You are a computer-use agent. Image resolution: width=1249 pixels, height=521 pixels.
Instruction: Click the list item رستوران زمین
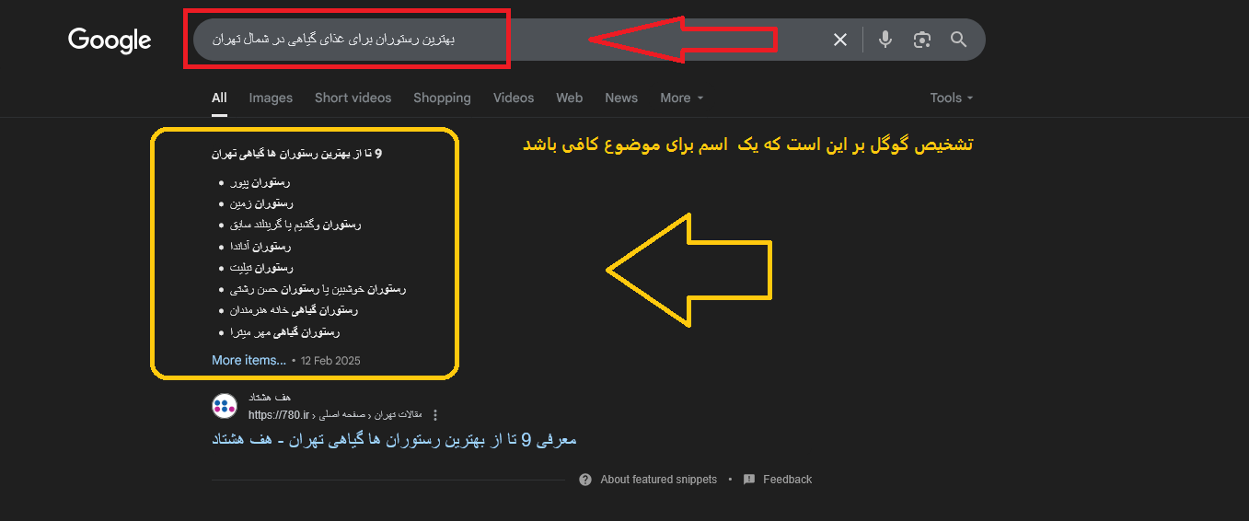[x=260, y=203]
